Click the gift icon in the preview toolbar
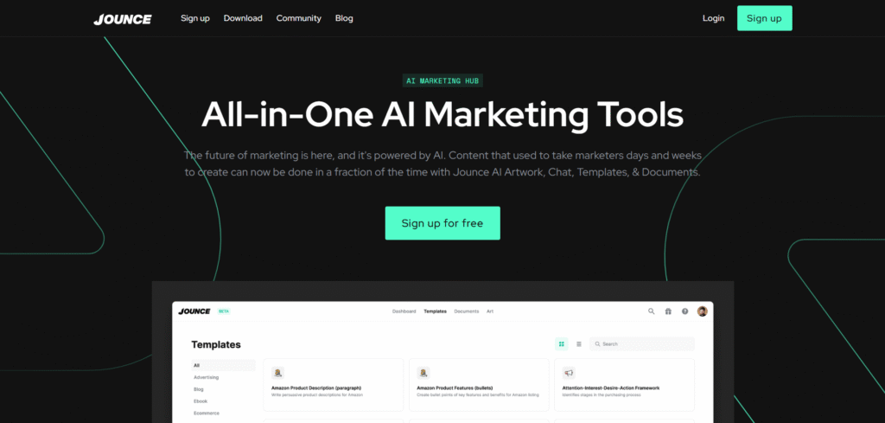 point(668,311)
